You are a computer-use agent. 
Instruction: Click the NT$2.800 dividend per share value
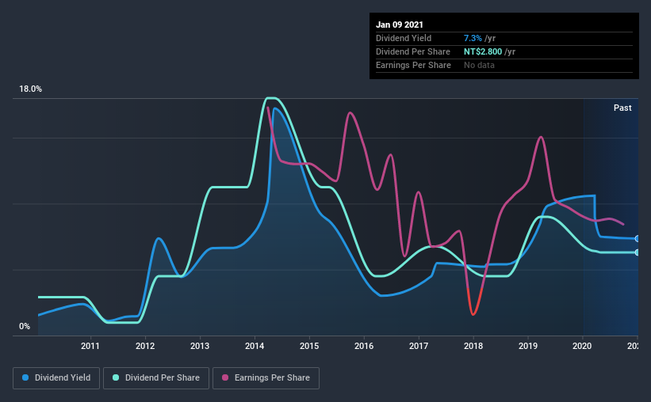[x=482, y=51]
